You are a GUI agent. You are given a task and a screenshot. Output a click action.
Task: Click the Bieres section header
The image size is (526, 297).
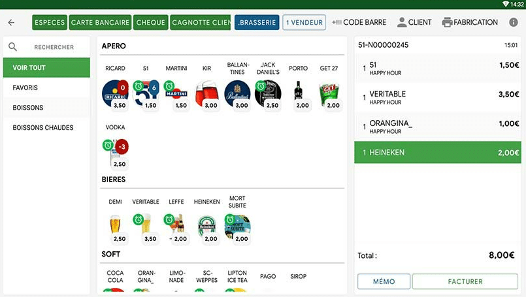pos(114,180)
